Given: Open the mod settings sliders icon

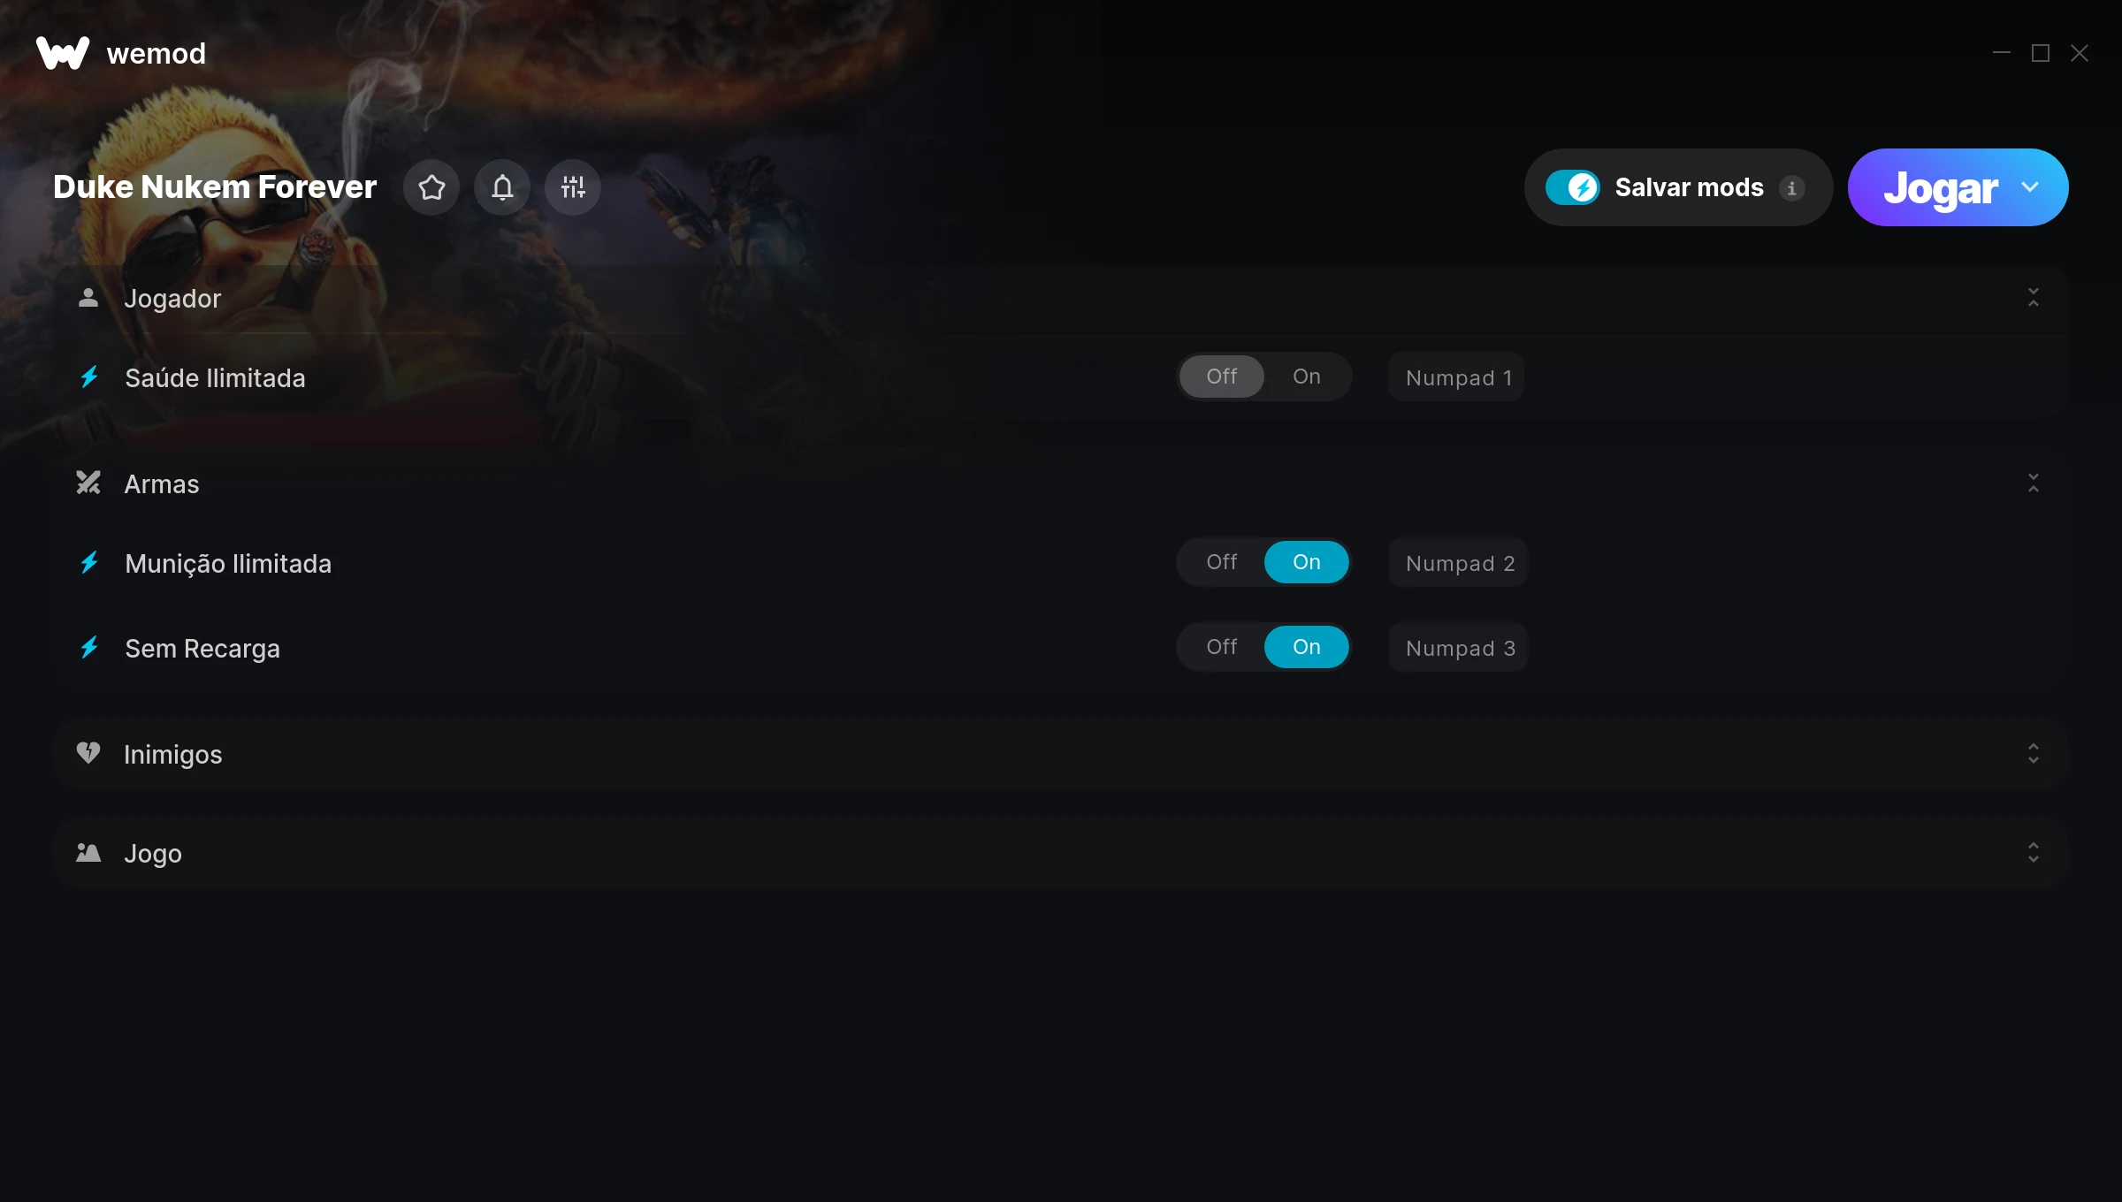Looking at the screenshot, I should (x=573, y=187).
